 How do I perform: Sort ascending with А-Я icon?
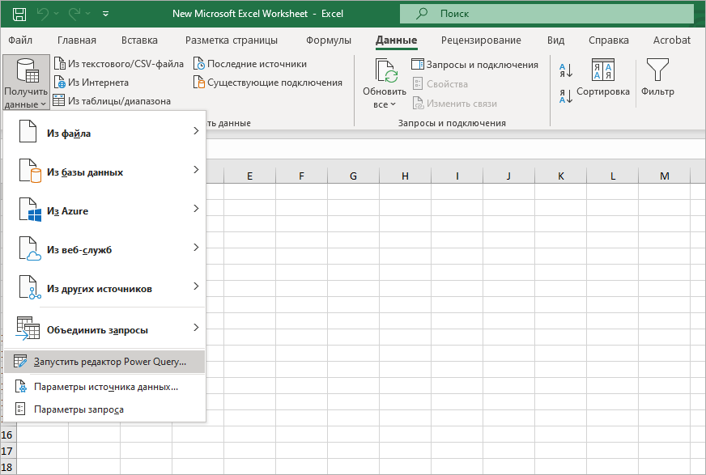[566, 70]
